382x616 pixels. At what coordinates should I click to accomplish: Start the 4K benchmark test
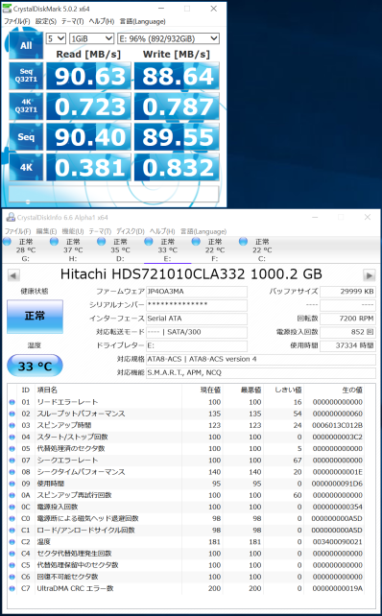[26, 167]
